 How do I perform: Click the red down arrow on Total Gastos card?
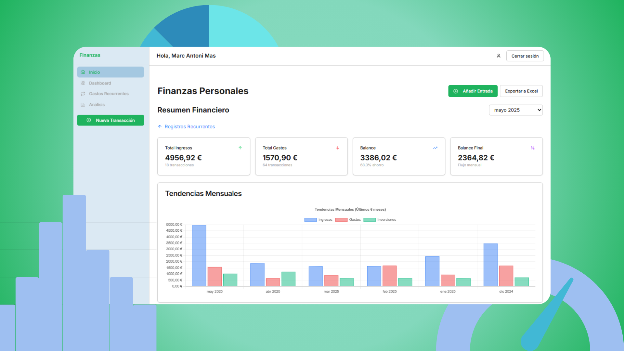(338, 148)
